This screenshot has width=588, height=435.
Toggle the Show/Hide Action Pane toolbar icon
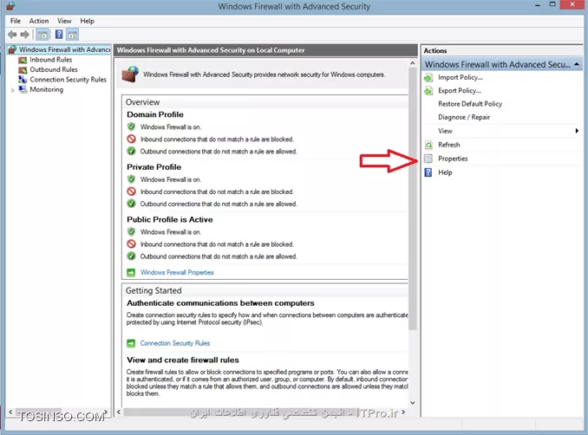(x=72, y=35)
